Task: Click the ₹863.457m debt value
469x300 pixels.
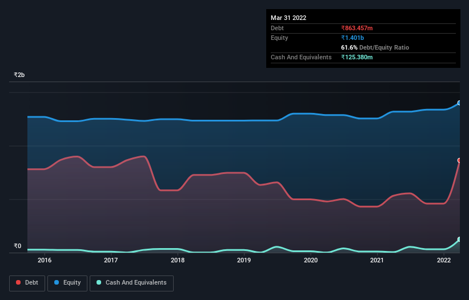Action: 357,28
